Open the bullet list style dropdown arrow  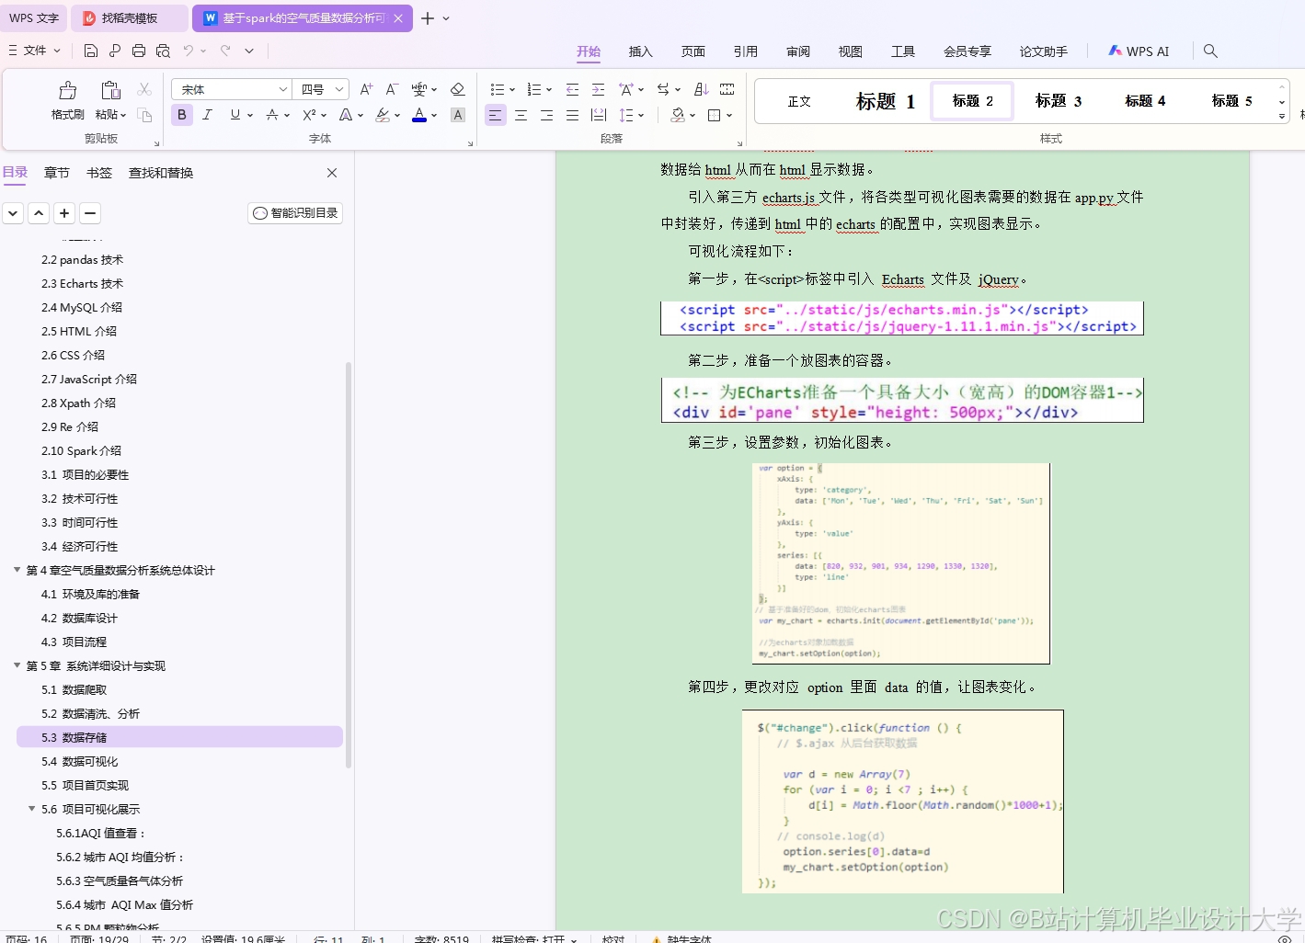tap(512, 90)
